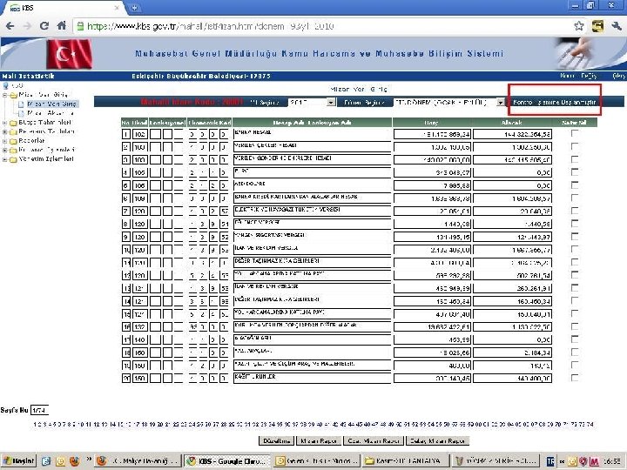Open the ANTALYA folder taskbar item
The width and height of the screenshot is (627, 470).
407,461
